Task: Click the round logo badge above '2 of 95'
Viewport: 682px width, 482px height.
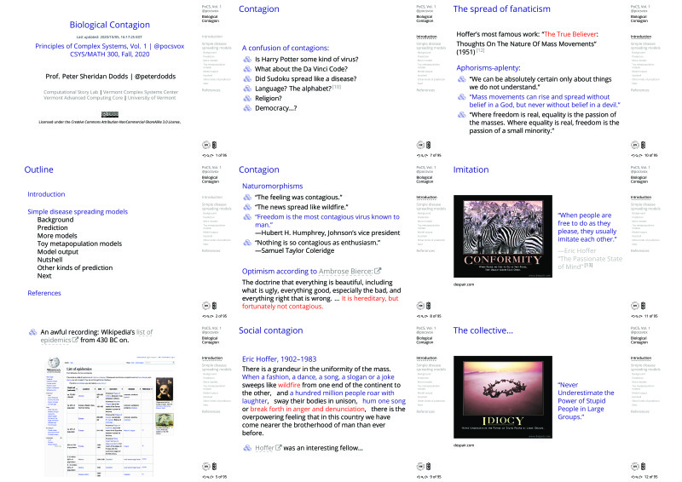Action: click(x=205, y=305)
